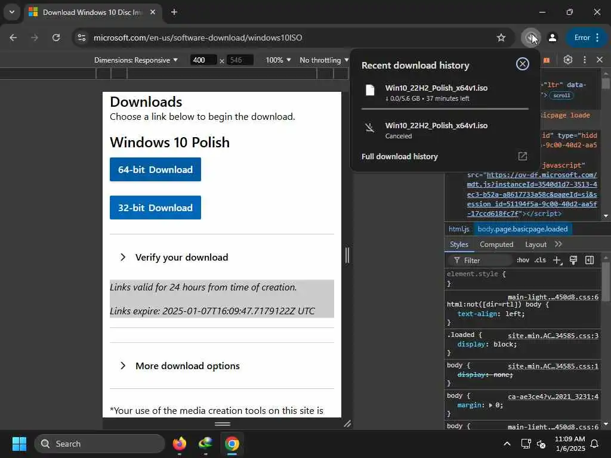Open Chrome from the taskbar

232,444
